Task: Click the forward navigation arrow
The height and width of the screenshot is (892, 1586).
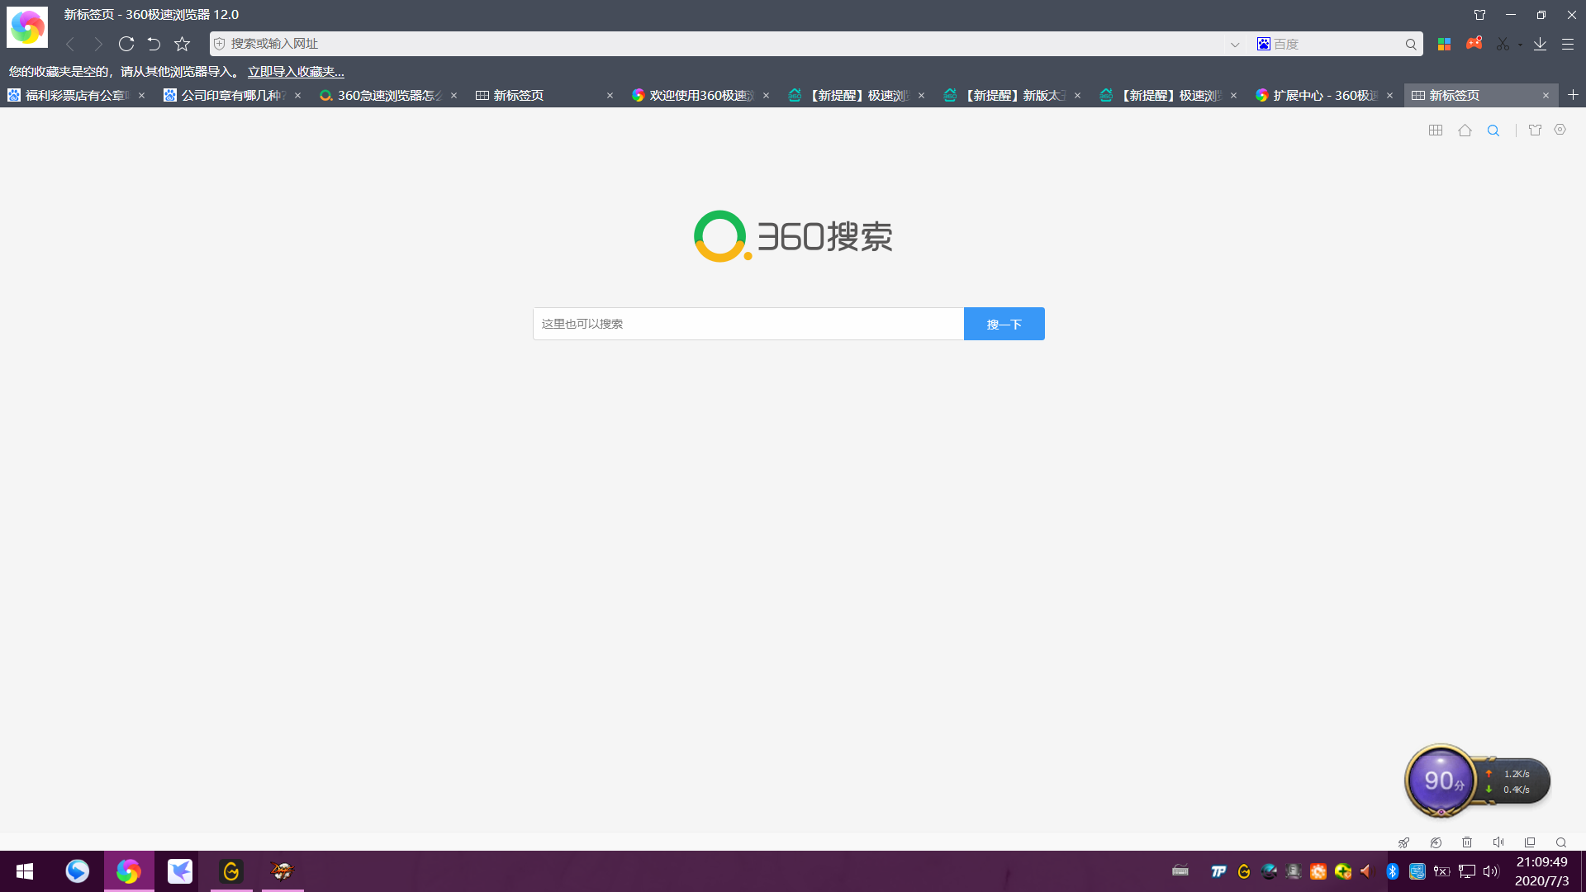Action: pyautogui.click(x=98, y=44)
